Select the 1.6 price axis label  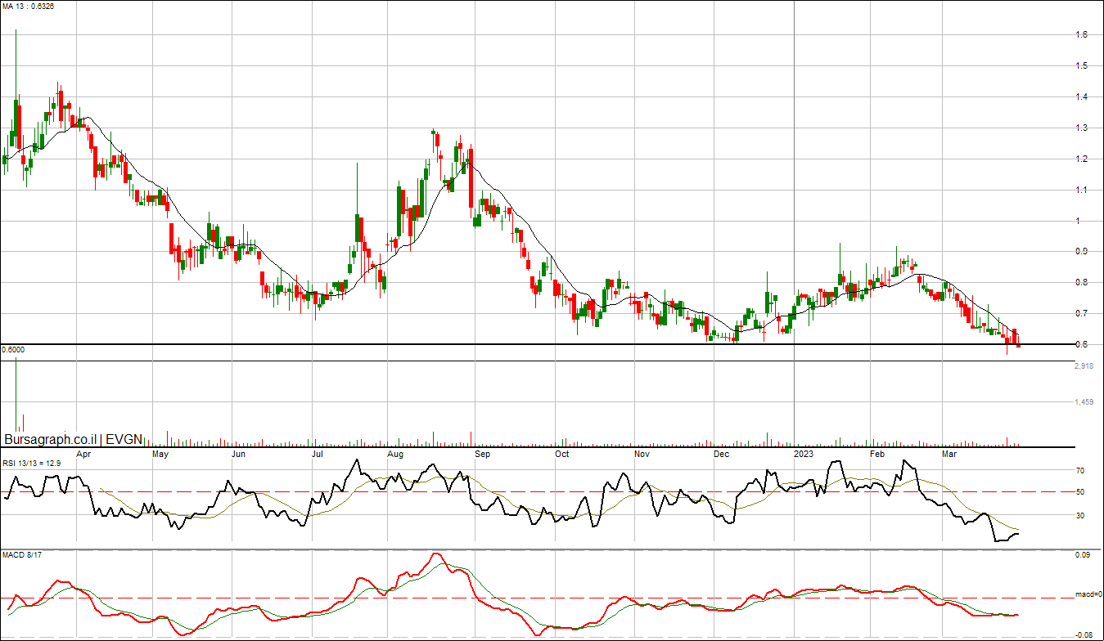(1081, 34)
